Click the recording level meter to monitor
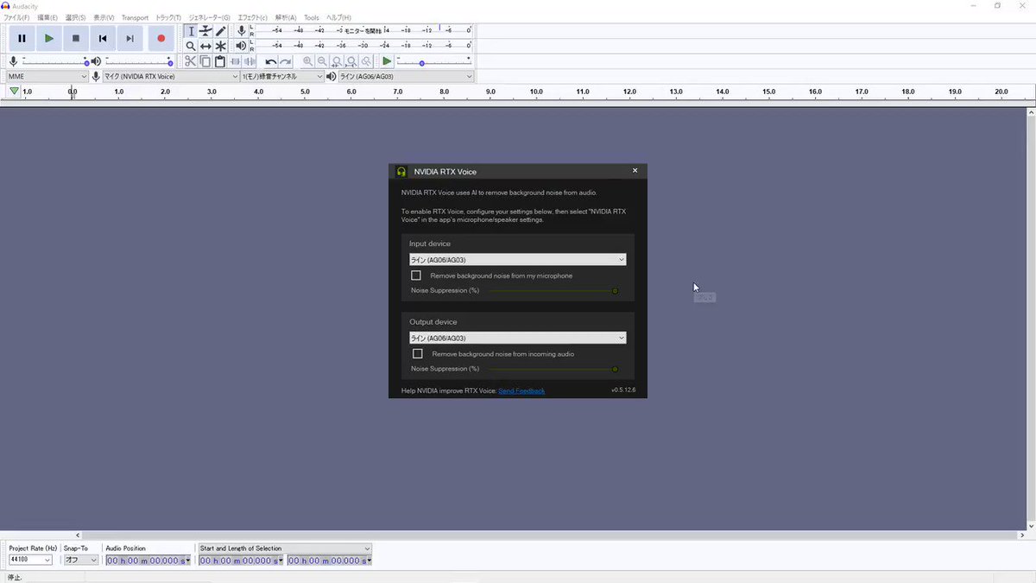 pos(364,30)
